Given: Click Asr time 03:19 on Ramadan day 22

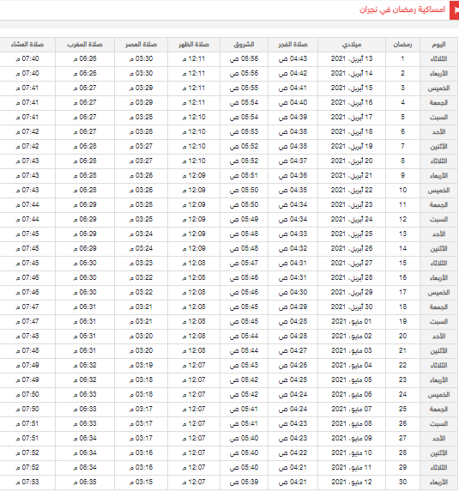Looking at the screenshot, I should click(141, 365).
